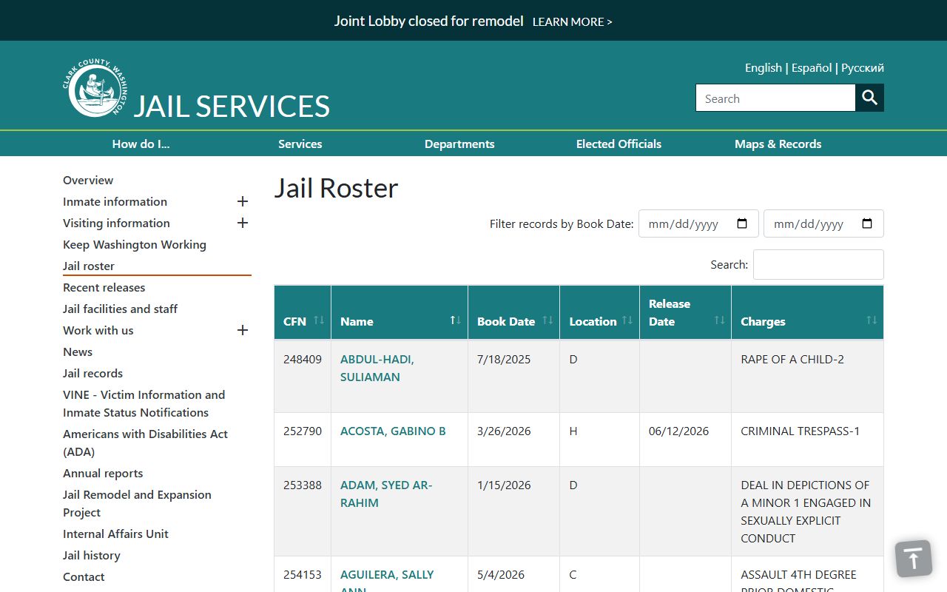The image size is (947, 592).
Task: Click the JAIL SERVICES site title
Action: tap(232, 106)
